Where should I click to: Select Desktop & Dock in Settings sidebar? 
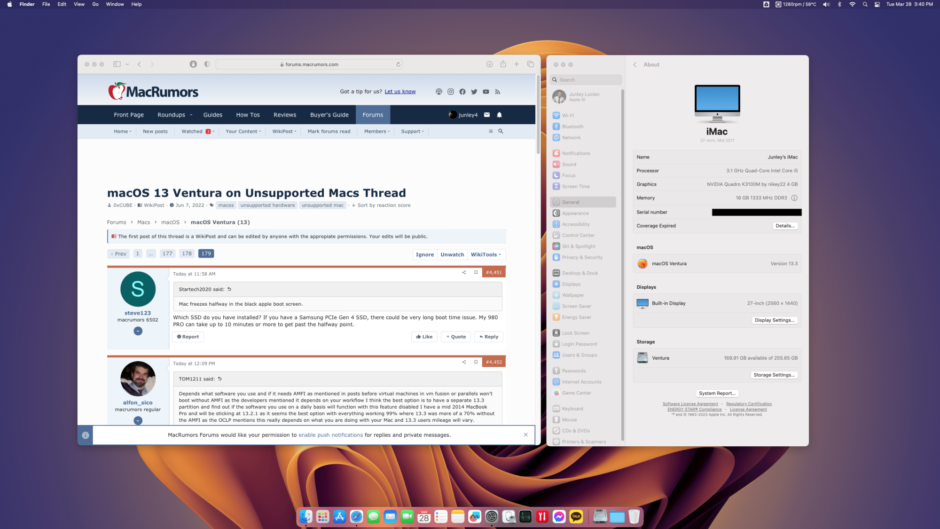coord(583,273)
